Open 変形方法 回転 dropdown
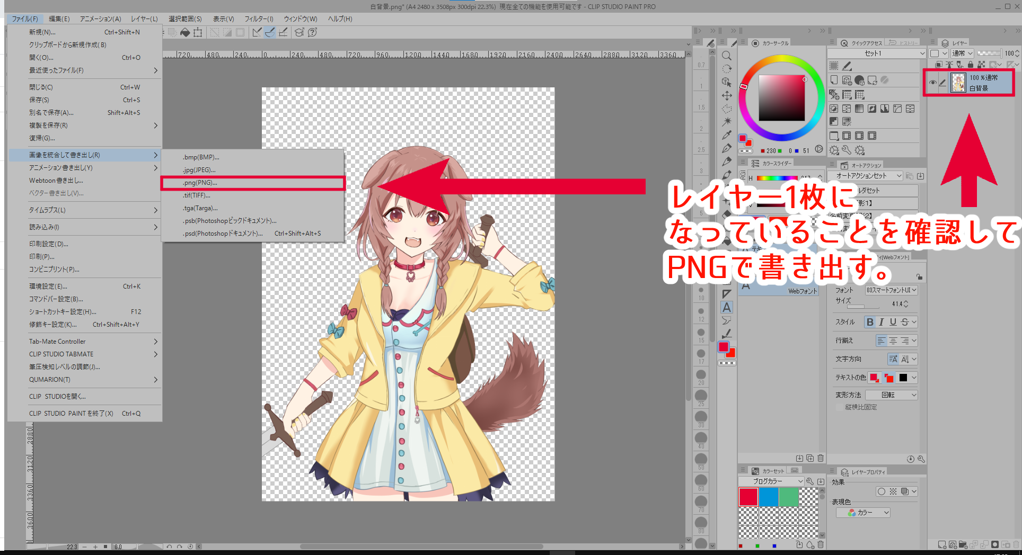The width and height of the screenshot is (1022, 555). click(x=891, y=395)
